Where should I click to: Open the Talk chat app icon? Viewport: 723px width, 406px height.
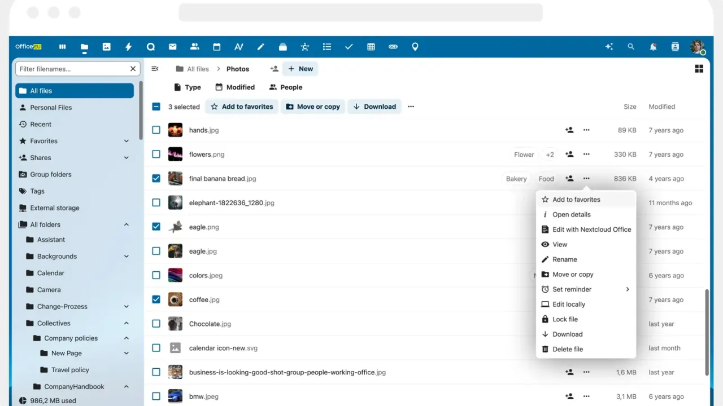click(x=150, y=47)
